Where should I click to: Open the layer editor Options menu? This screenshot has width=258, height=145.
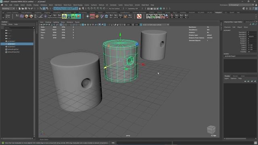[x=233, y=79]
